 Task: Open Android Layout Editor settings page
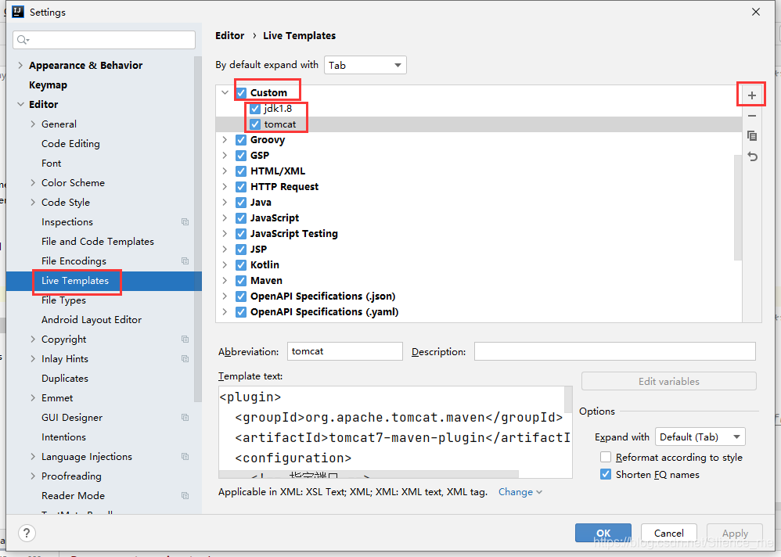(x=92, y=319)
